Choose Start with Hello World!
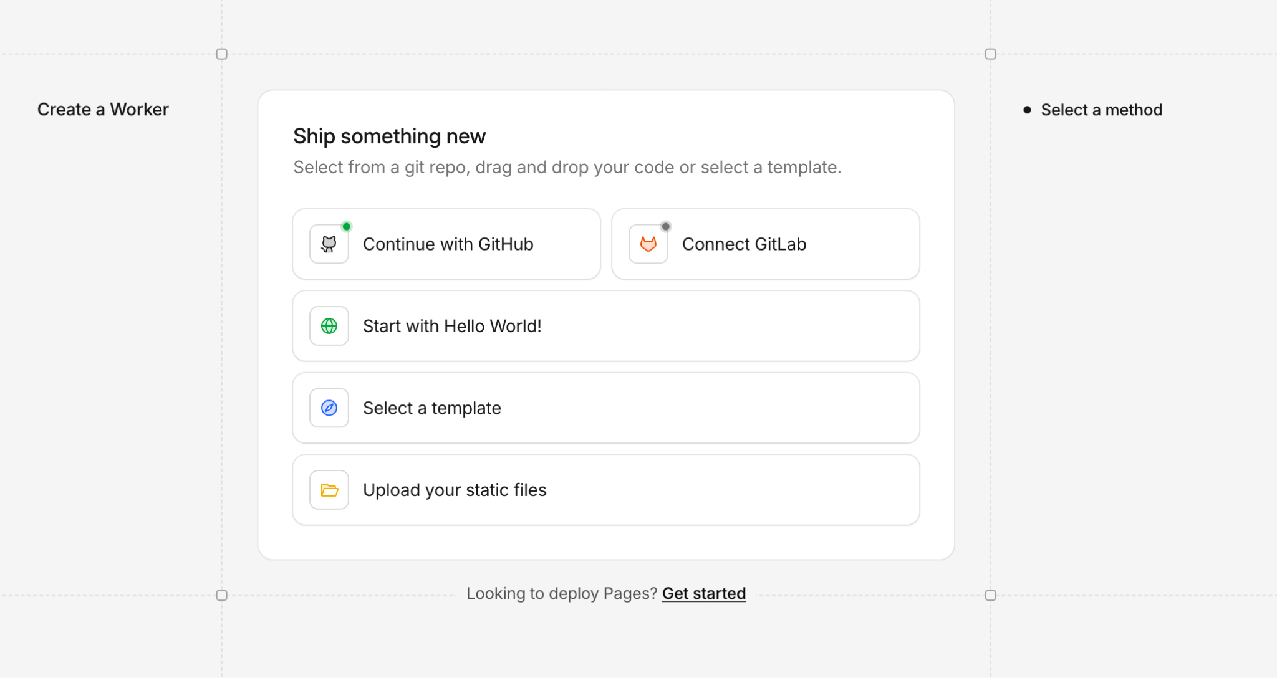The height and width of the screenshot is (678, 1277). tap(605, 326)
